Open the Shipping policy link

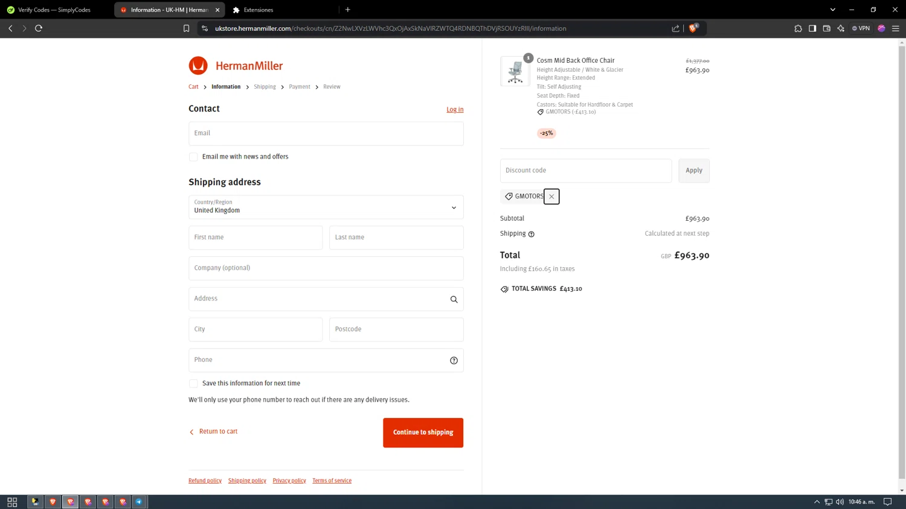247,481
